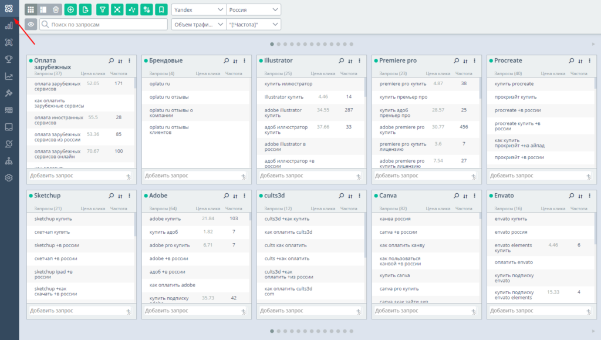Search within the Sketchup group
Viewport: 601px width, 340px height.
[111, 196]
